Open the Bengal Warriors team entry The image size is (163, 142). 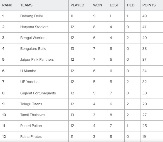click(33, 38)
